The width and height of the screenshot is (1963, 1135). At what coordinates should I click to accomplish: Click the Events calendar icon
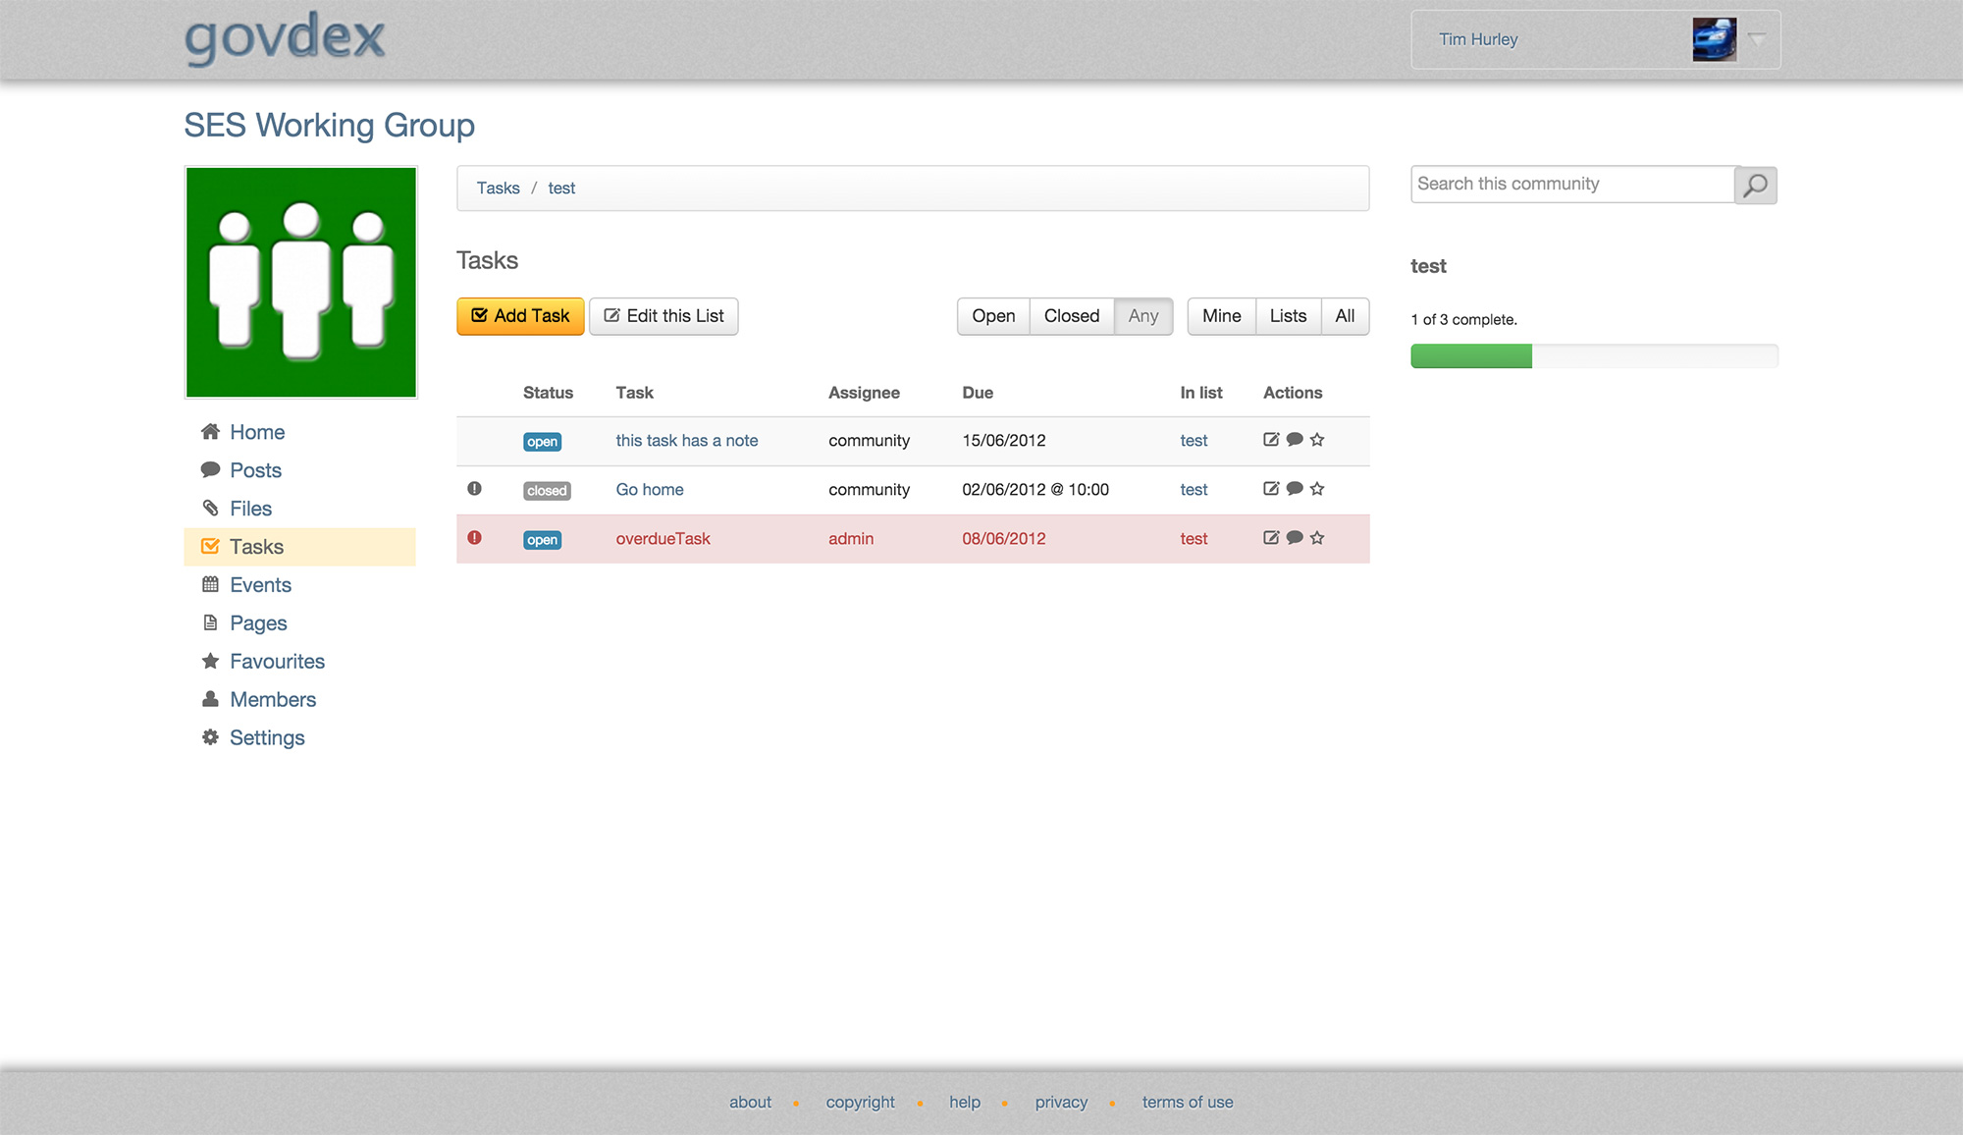coord(210,584)
